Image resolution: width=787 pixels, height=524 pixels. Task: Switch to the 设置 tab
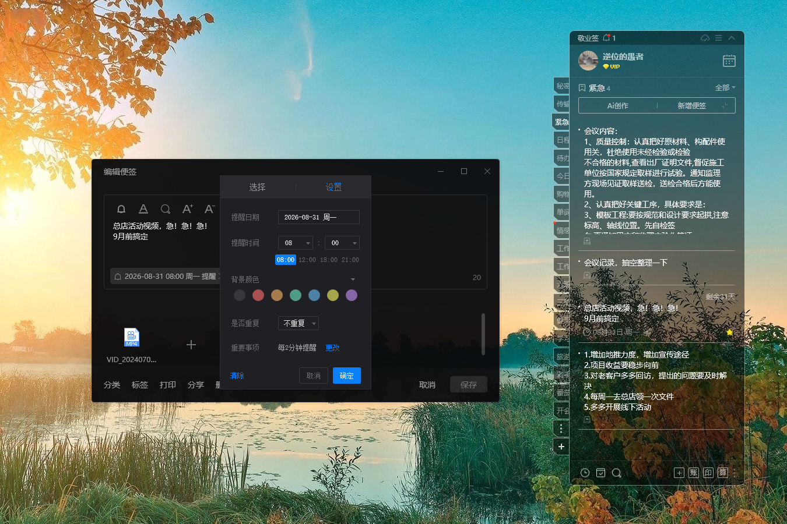pyautogui.click(x=333, y=187)
